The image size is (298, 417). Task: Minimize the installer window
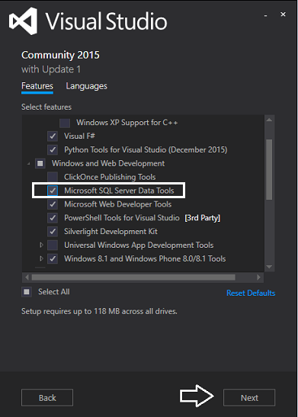pos(265,15)
